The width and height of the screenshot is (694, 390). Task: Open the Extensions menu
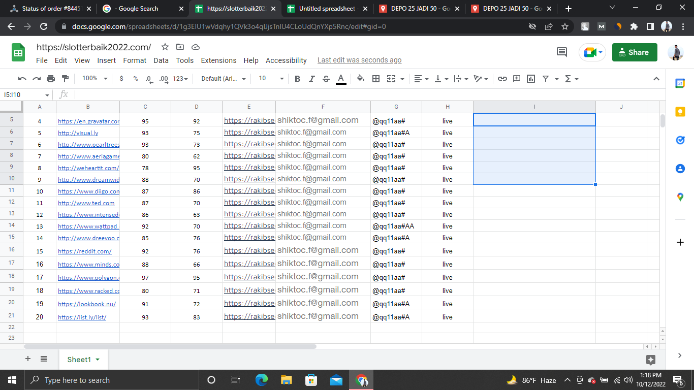pyautogui.click(x=218, y=60)
